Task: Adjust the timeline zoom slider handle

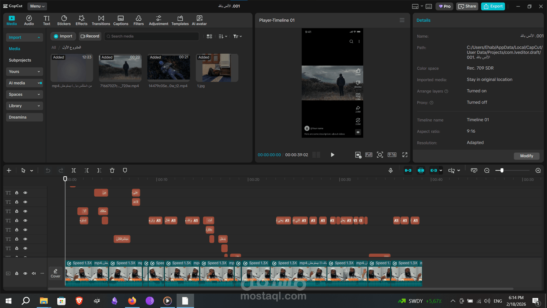Action: pos(502,170)
